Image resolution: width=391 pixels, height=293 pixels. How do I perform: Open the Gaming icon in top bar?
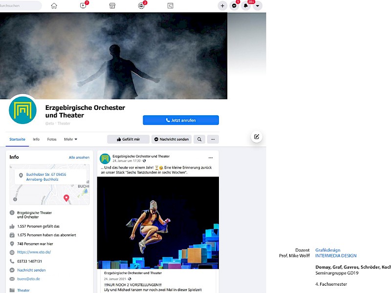click(x=170, y=6)
